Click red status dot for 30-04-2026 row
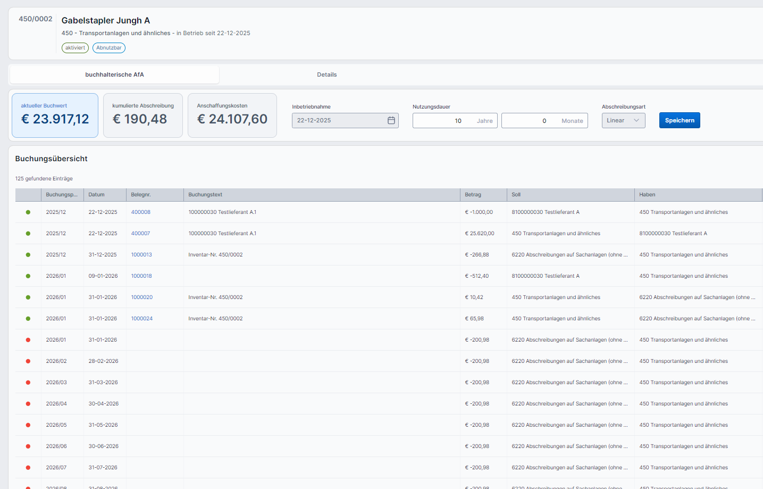This screenshot has width=763, height=489. pos(28,404)
